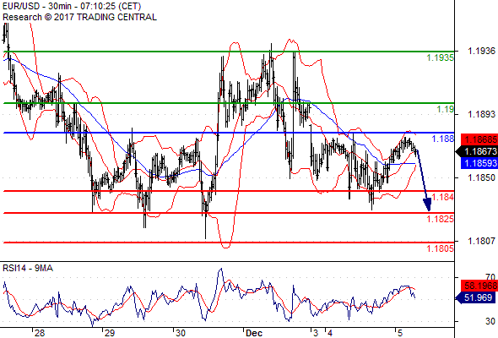Viewport: 498px width, 338px height.
Task: Click the Trading Central research copyright text
Action: pos(79,17)
